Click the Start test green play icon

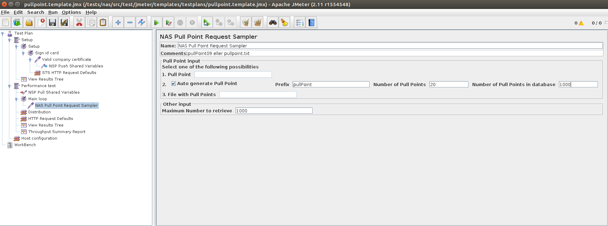(x=156, y=23)
